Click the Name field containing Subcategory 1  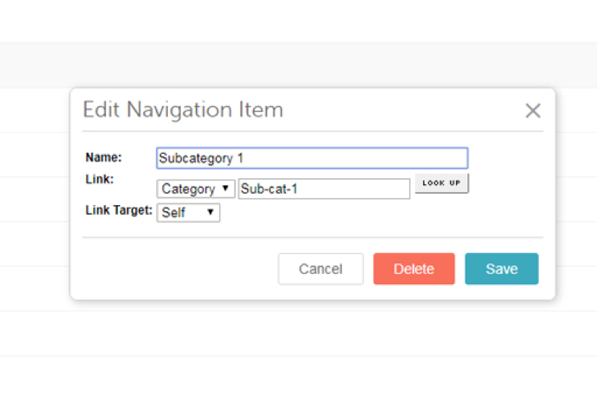[x=312, y=158]
